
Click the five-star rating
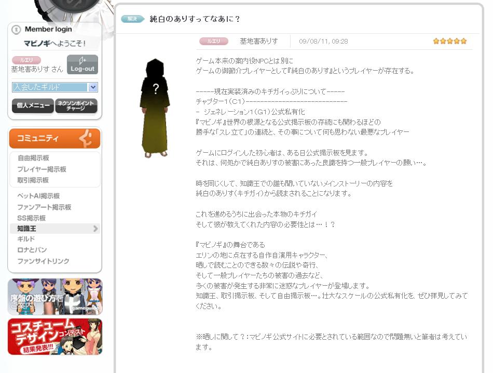(450, 41)
